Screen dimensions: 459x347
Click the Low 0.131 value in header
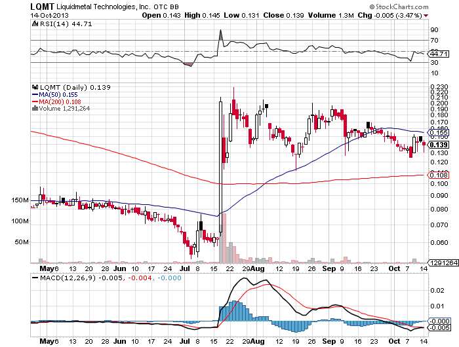coord(241,16)
